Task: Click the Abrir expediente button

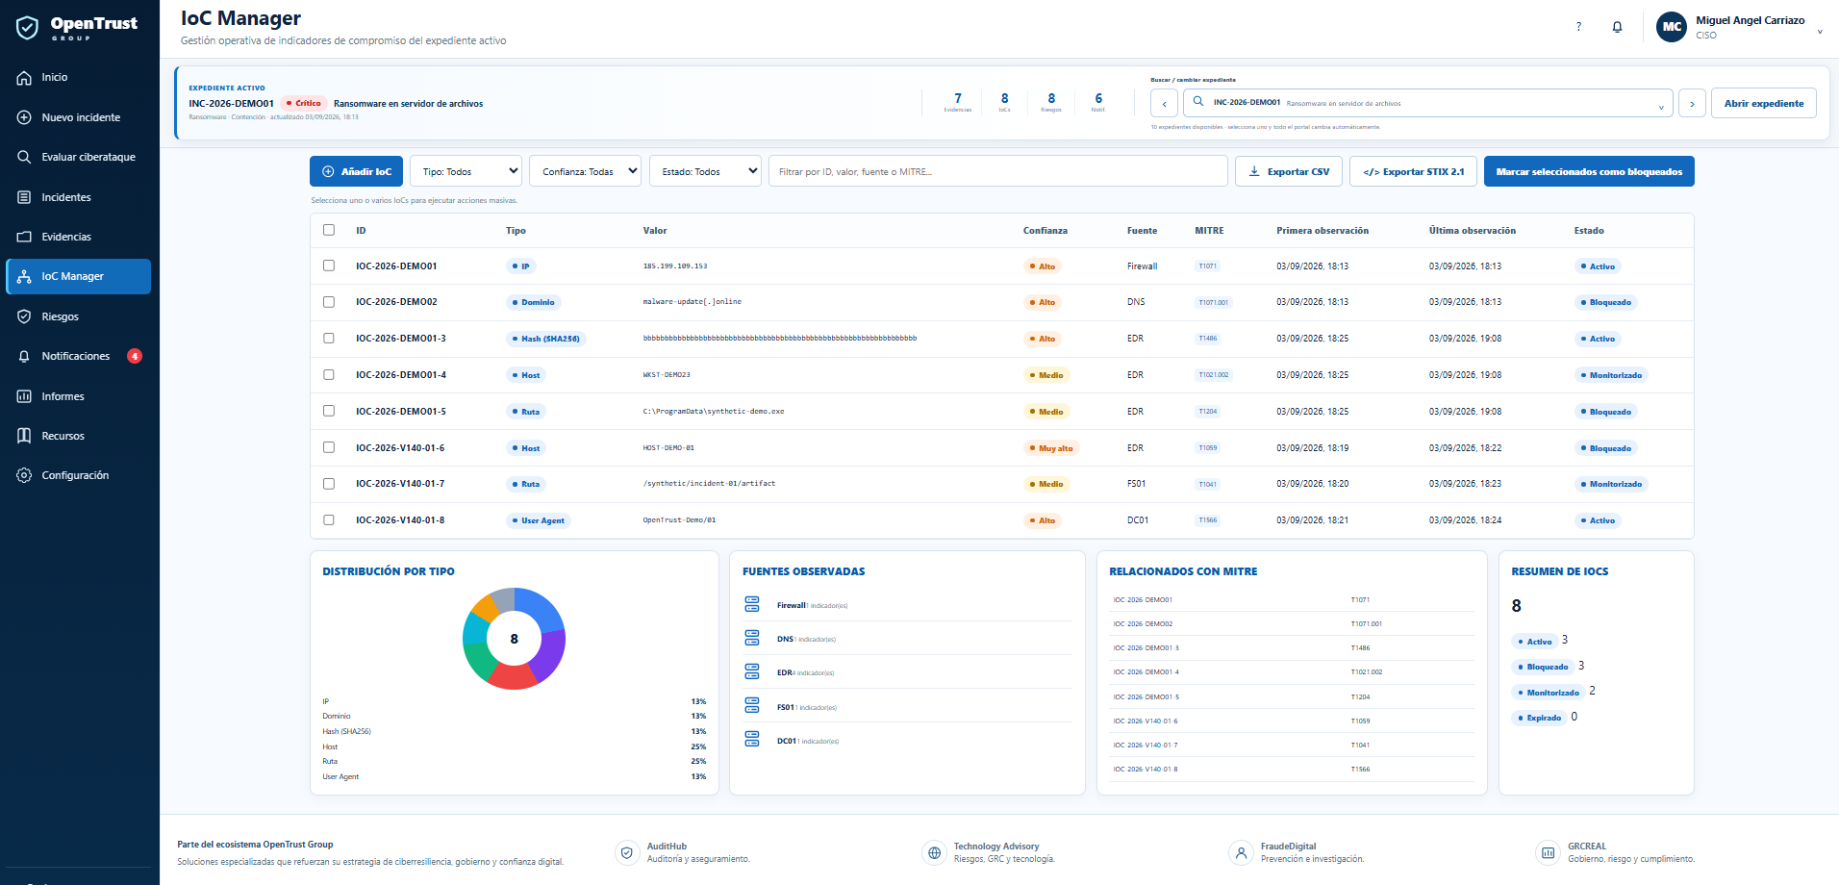Action: pos(1764,103)
